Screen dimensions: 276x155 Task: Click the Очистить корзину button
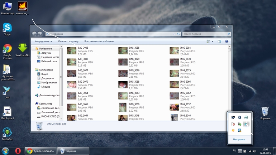coord(68,42)
